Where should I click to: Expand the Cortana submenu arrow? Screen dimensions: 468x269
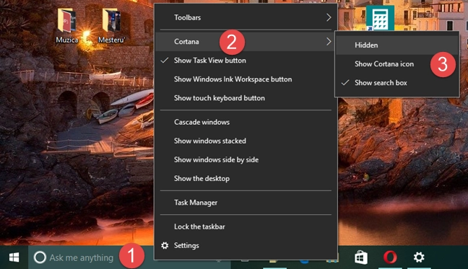[329, 42]
